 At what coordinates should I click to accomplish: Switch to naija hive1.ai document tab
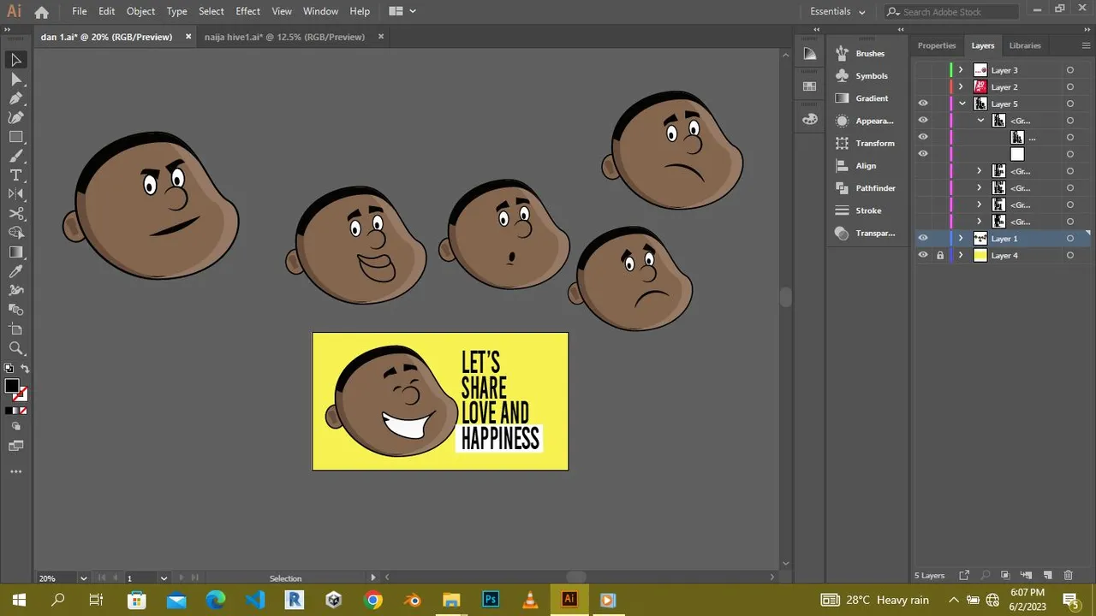tap(284, 37)
